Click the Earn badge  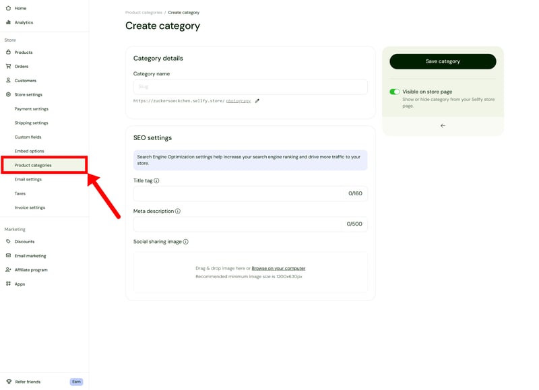76,381
